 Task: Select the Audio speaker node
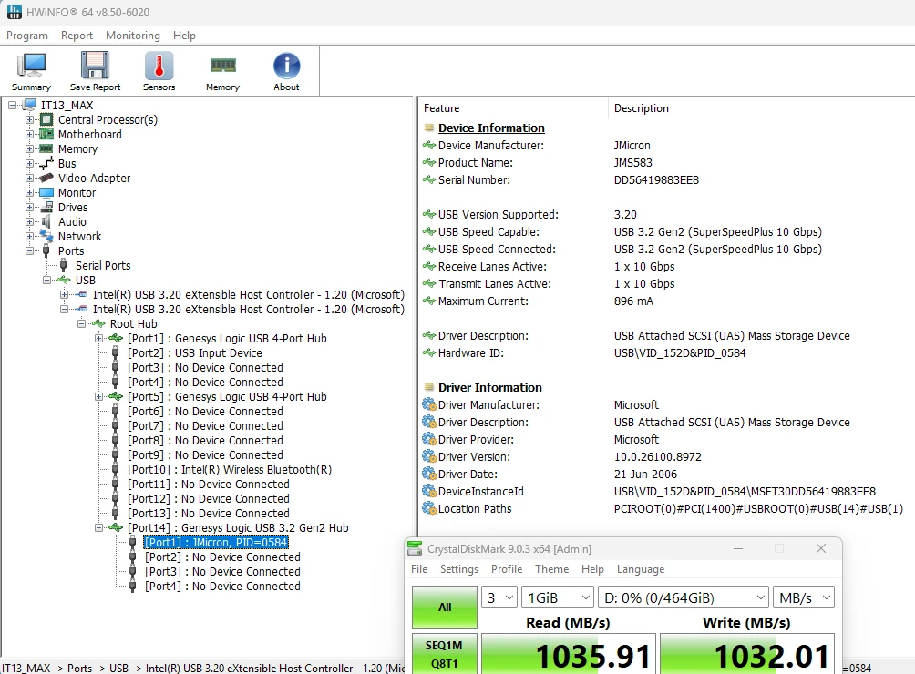(72, 222)
